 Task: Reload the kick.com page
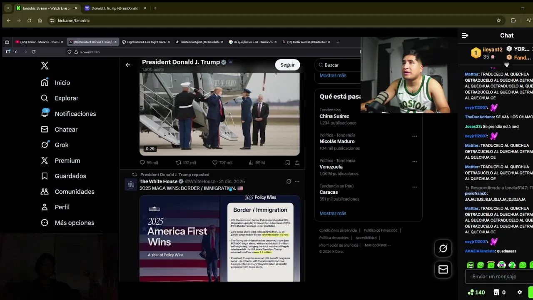pyautogui.click(x=29, y=20)
